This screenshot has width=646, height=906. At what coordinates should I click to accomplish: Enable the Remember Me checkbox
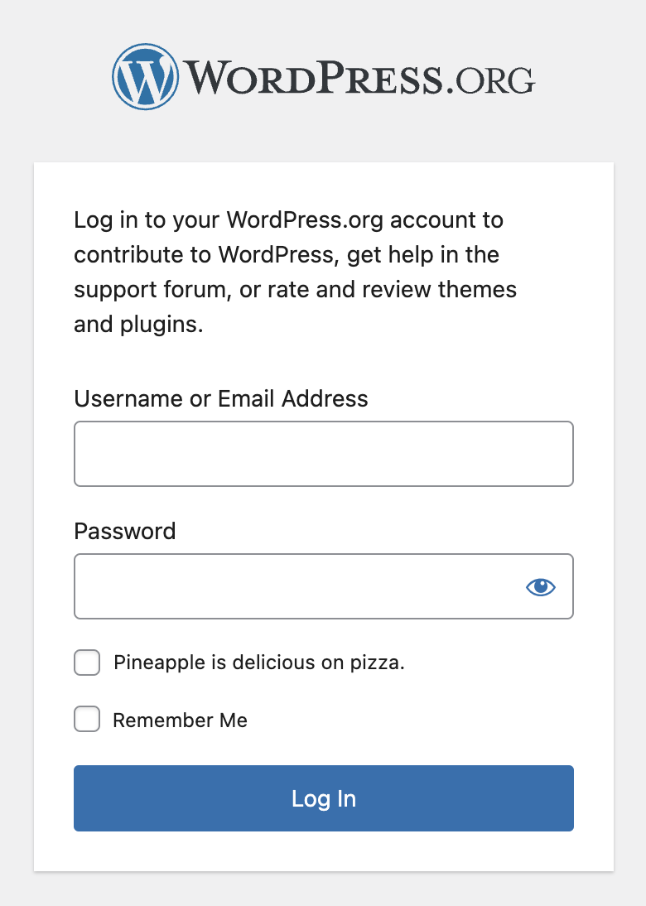coord(87,720)
